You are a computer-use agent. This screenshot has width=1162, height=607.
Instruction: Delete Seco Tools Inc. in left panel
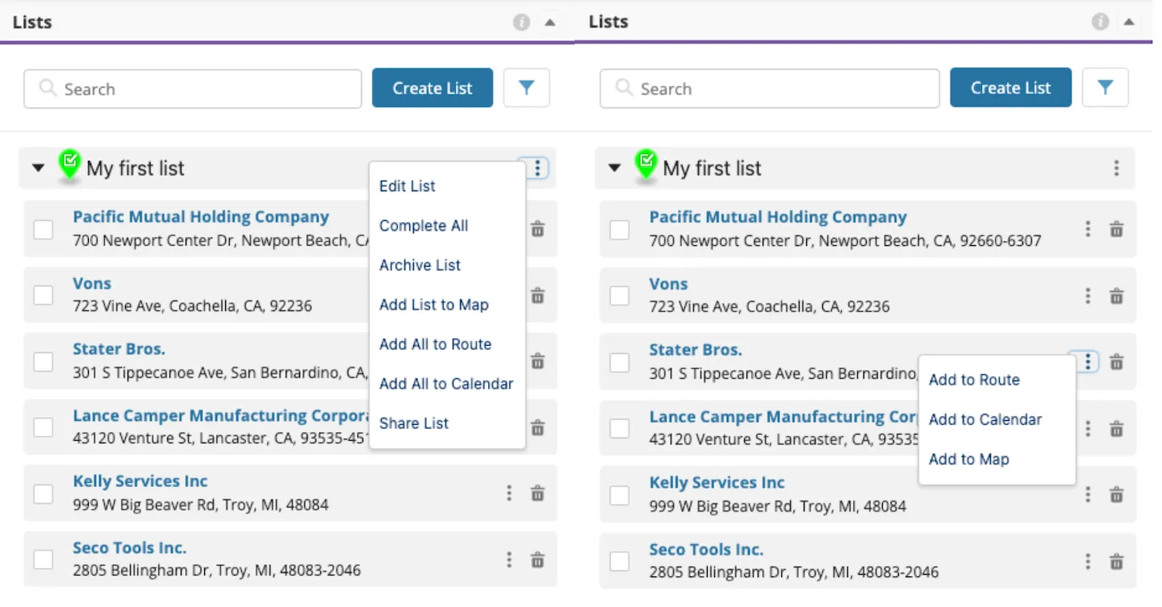537,559
